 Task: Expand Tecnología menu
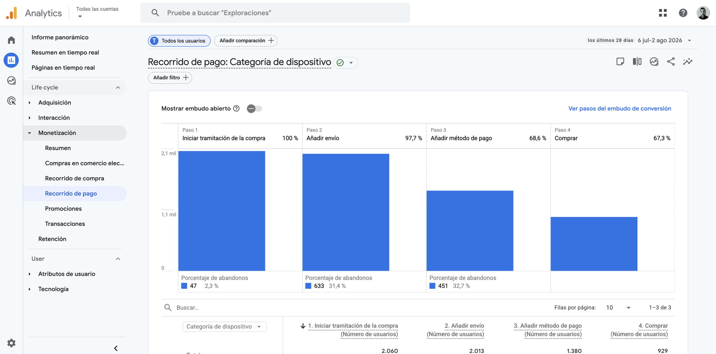[x=30, y=289]
